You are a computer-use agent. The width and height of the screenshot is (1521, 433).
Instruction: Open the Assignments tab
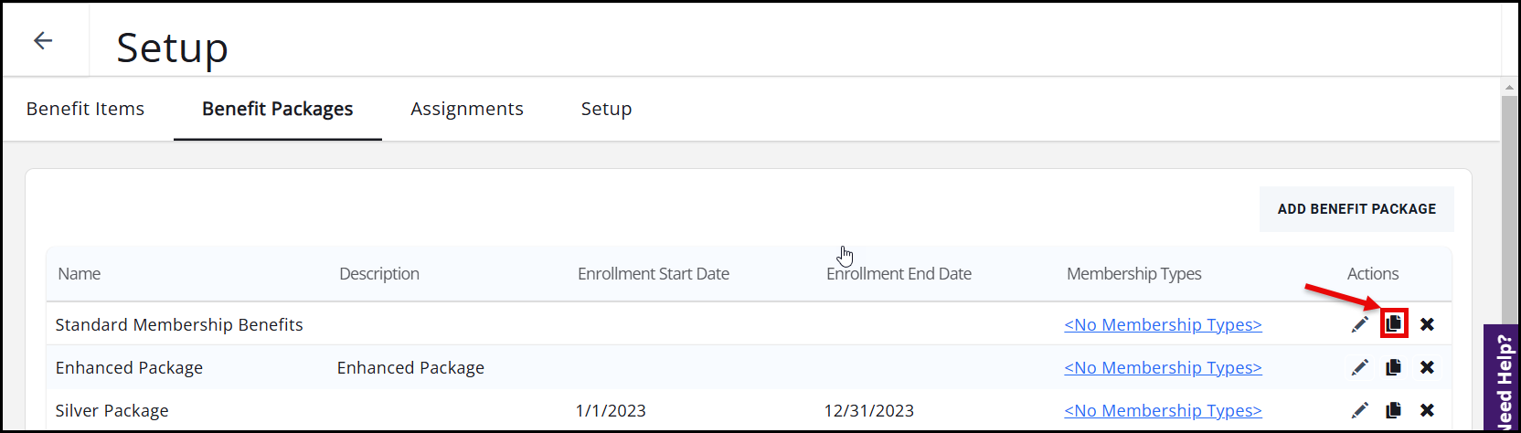467,109
